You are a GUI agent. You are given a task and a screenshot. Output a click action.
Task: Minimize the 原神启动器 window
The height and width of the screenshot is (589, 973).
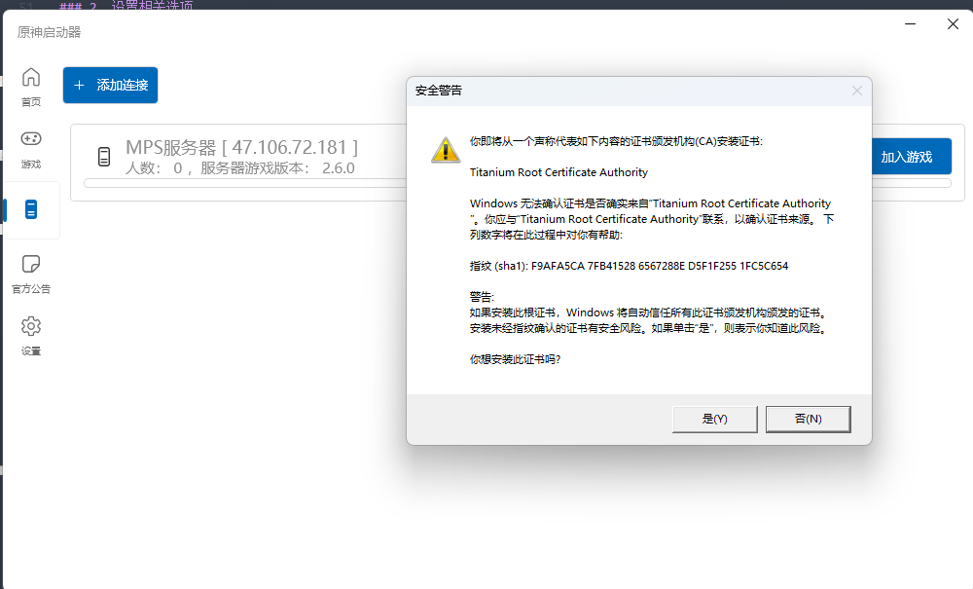911,24
